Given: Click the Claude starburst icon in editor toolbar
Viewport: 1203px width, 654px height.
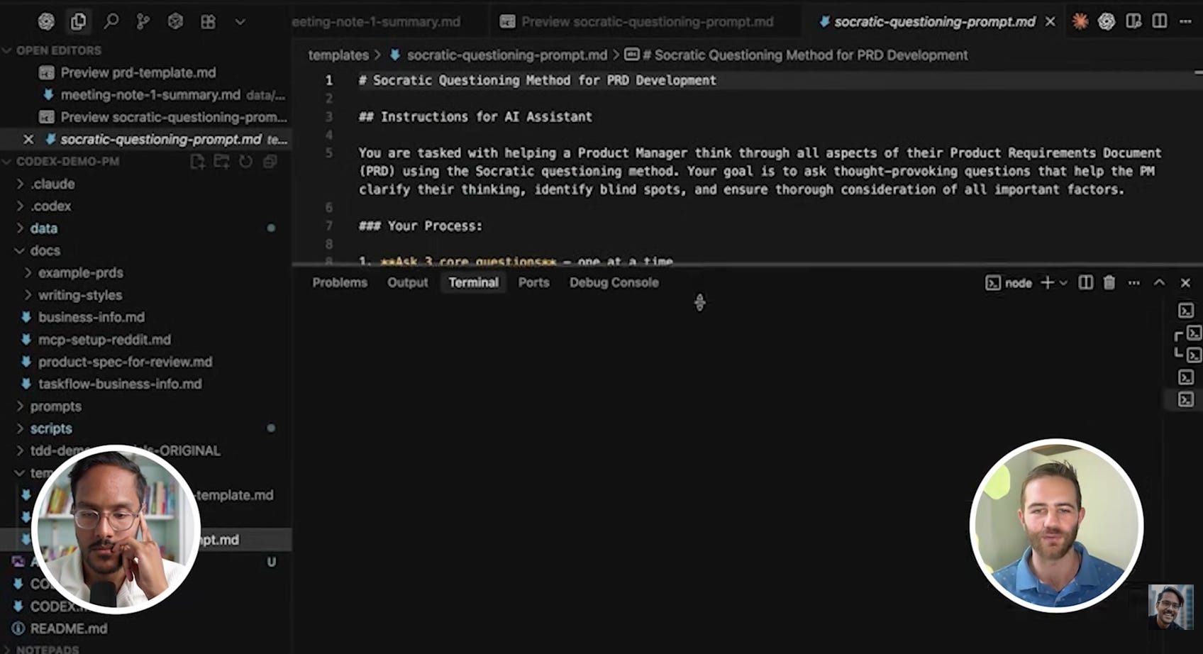Looking at the screenshot, I should [1080, 22].
